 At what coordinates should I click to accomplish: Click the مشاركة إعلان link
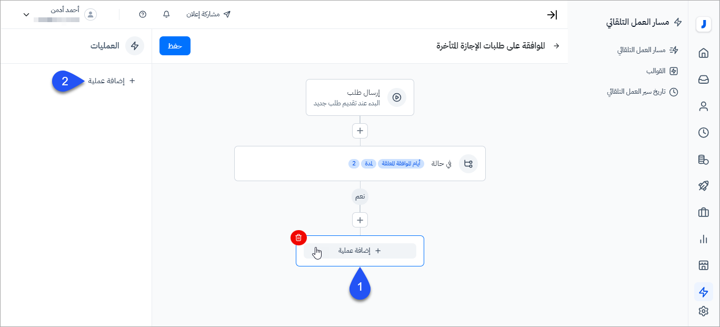208,14
